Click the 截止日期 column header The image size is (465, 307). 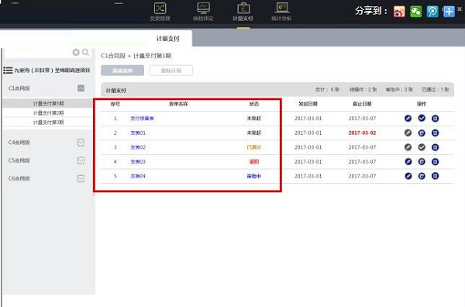[x=362, y=104]
